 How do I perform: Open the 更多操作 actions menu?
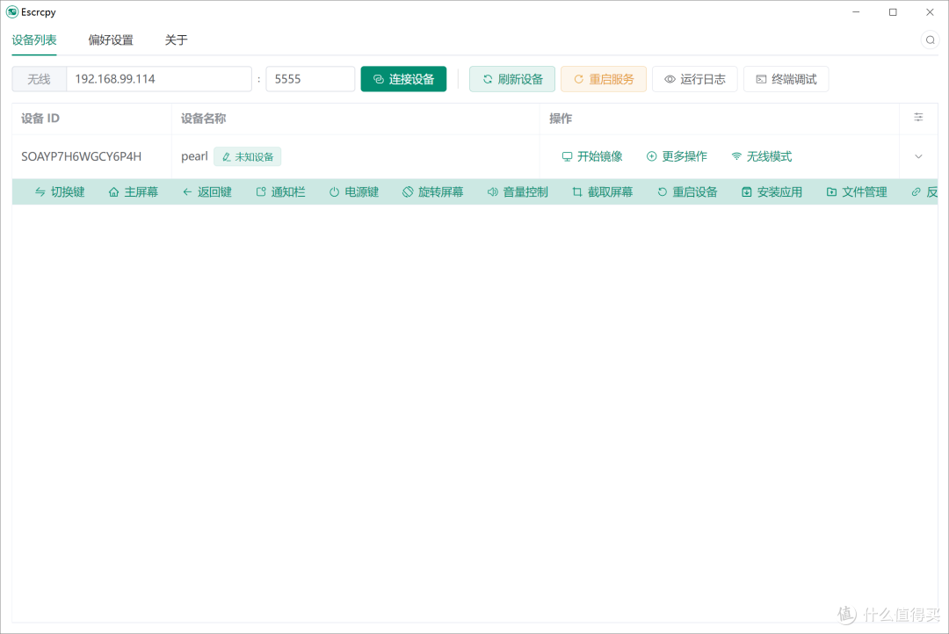[x=677, y=156]
